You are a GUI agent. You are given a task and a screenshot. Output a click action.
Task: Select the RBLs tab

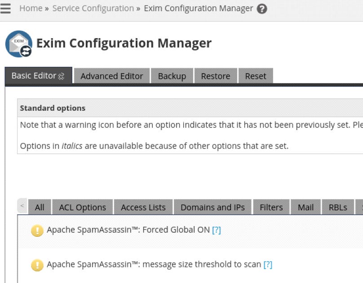click(x=338, y=207)
